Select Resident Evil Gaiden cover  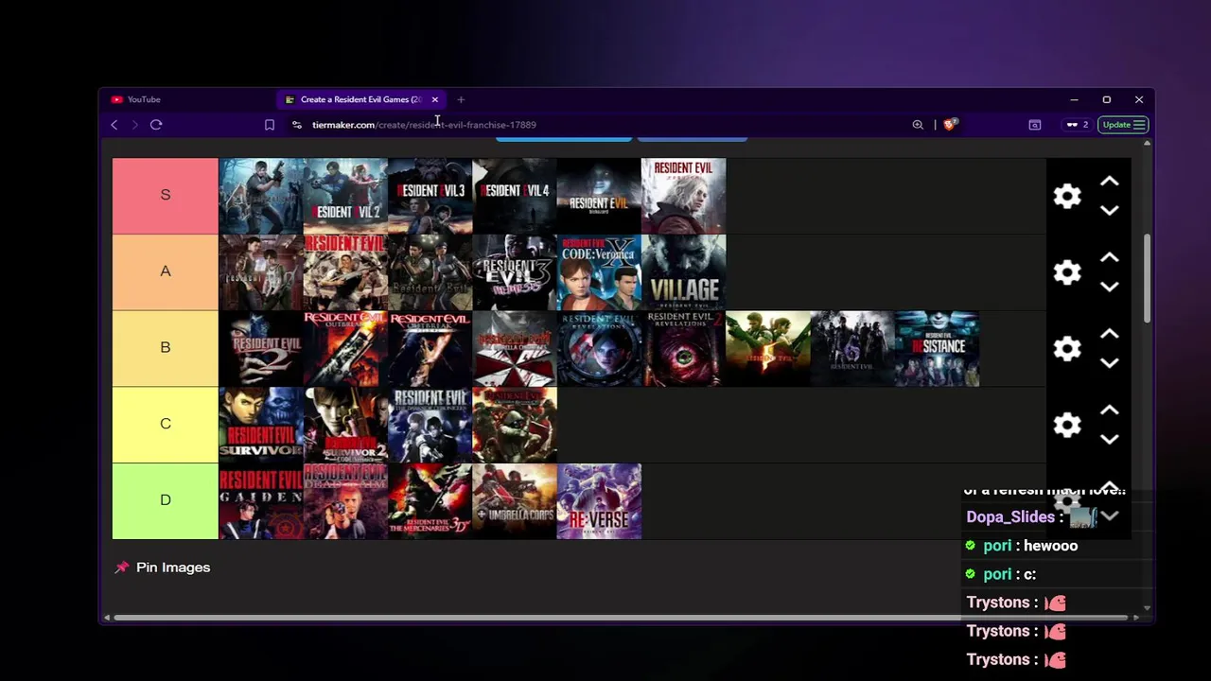click(x=261, y=501)
